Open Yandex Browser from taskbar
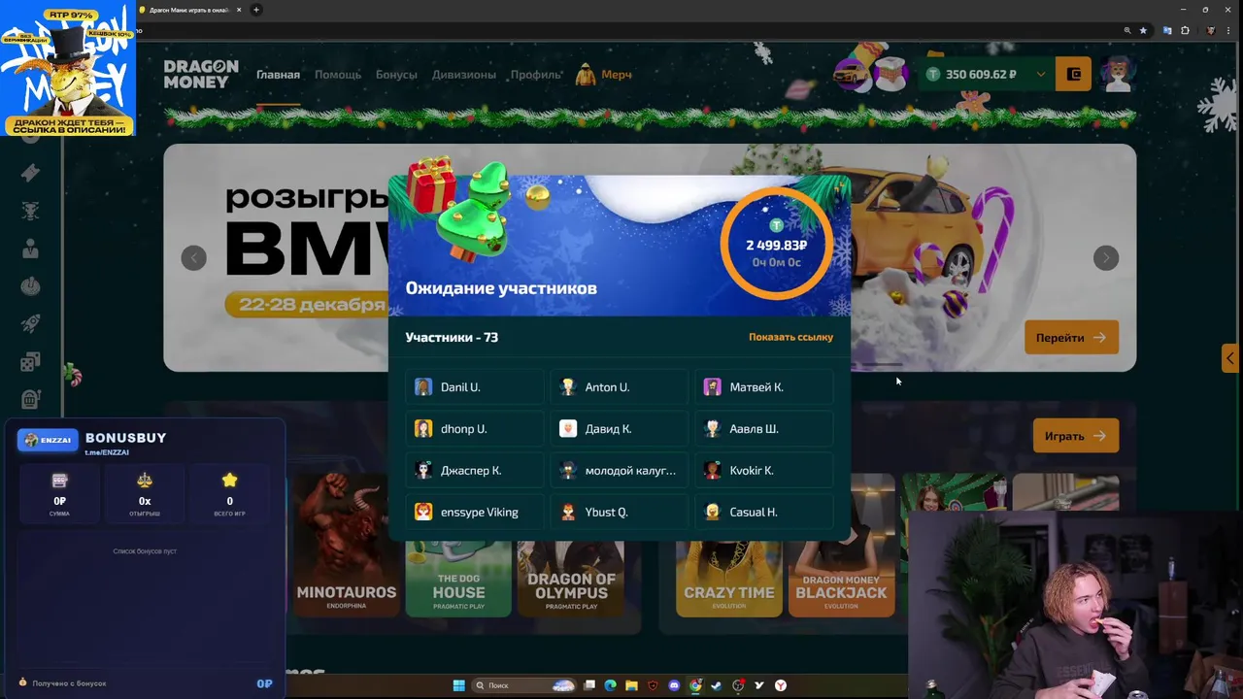The width and height of the screenshot is (1243, 699). click(781, 685)
